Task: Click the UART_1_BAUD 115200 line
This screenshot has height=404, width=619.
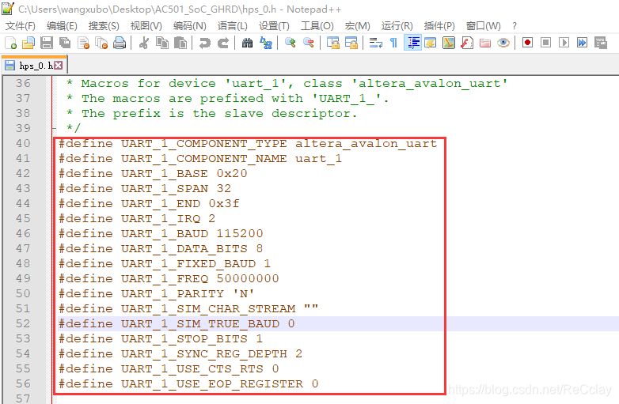Action: [161, 233]
